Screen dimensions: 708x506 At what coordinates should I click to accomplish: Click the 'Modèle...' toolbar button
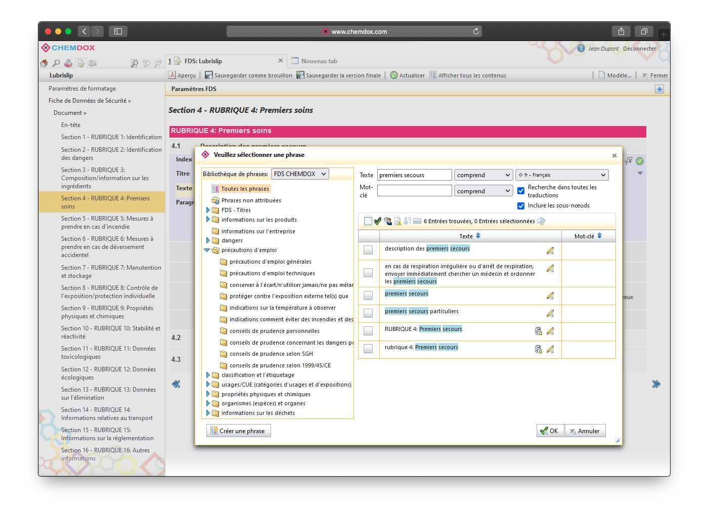tap(615, 75)
